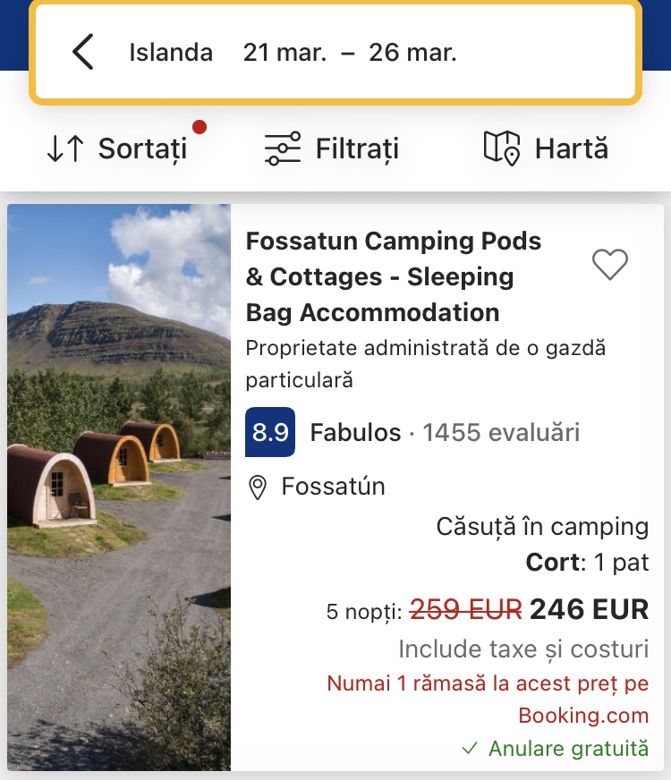This screenshot has width=671, height=780.
Task: Switch to the Hartă map view
Action: (571, 148)
